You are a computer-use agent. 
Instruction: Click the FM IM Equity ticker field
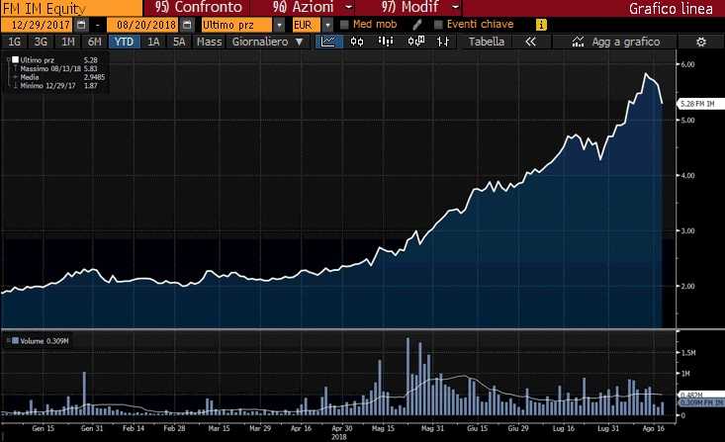(71, 8)
